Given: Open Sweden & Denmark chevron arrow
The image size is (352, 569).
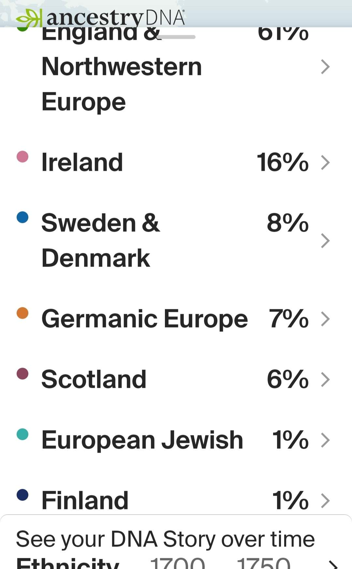Looking at the screenshot, I should pyautogui.click(x=325, y=241).
